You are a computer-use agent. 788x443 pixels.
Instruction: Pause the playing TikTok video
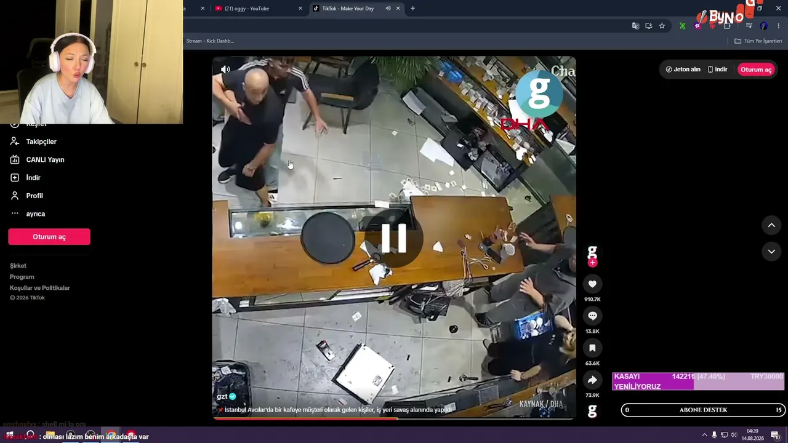pyautogui.click(x=394, y=238)
